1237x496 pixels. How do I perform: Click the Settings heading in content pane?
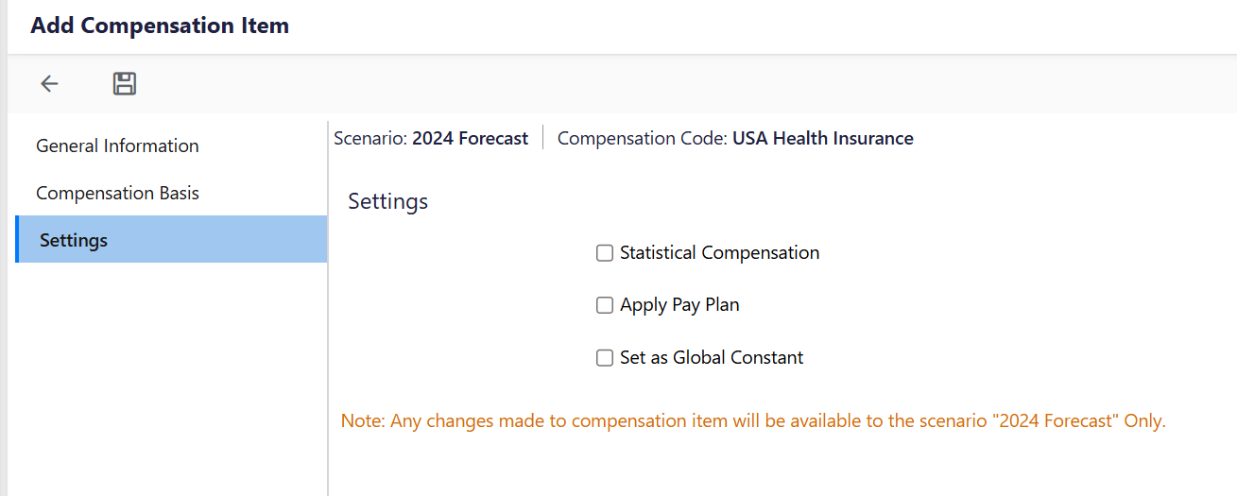click(387, 201)
